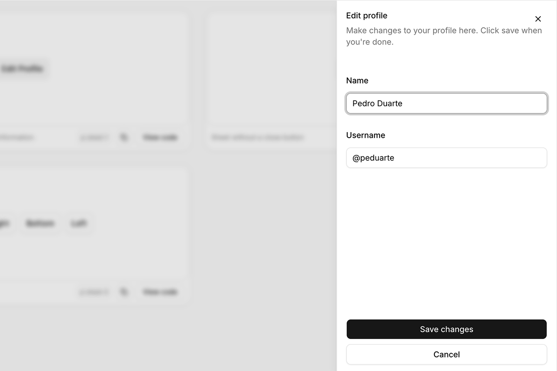The image size is (557, 371).
Task: Click the badge left of the lower copy icon
Action: pos(94,292)
